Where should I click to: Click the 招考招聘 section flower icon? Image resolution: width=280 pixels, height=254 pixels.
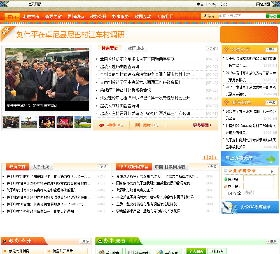[226, 102]
